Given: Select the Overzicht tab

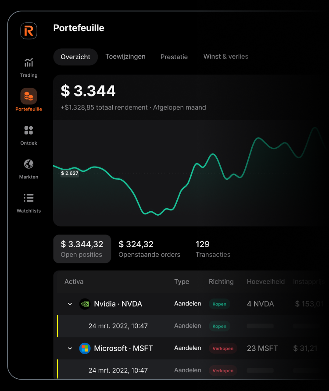Looking at the screenshot, I should click(75, 57).
